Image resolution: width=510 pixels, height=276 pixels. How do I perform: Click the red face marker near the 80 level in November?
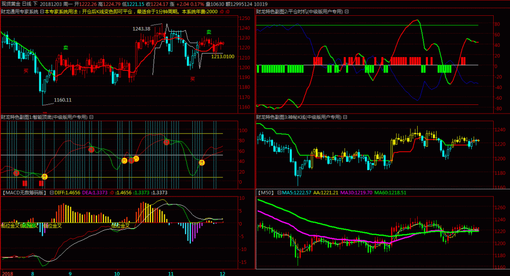pos(167,142)
